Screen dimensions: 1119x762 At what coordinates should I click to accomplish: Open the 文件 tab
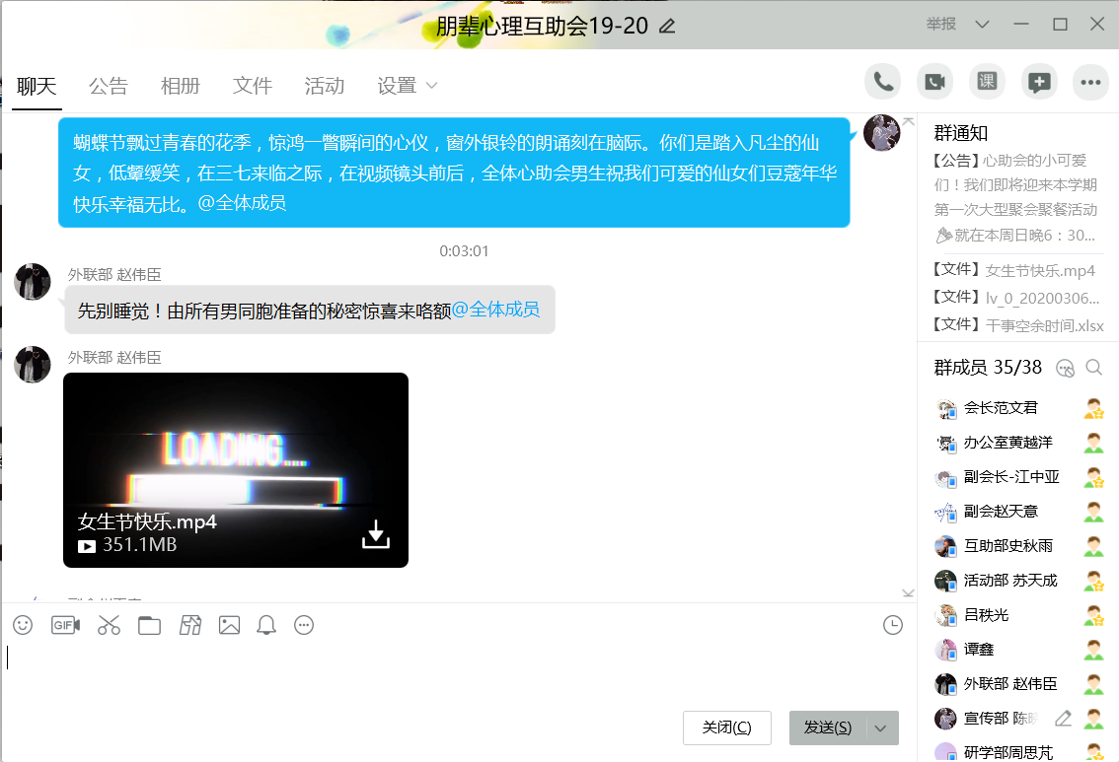[x=253, y=86]
